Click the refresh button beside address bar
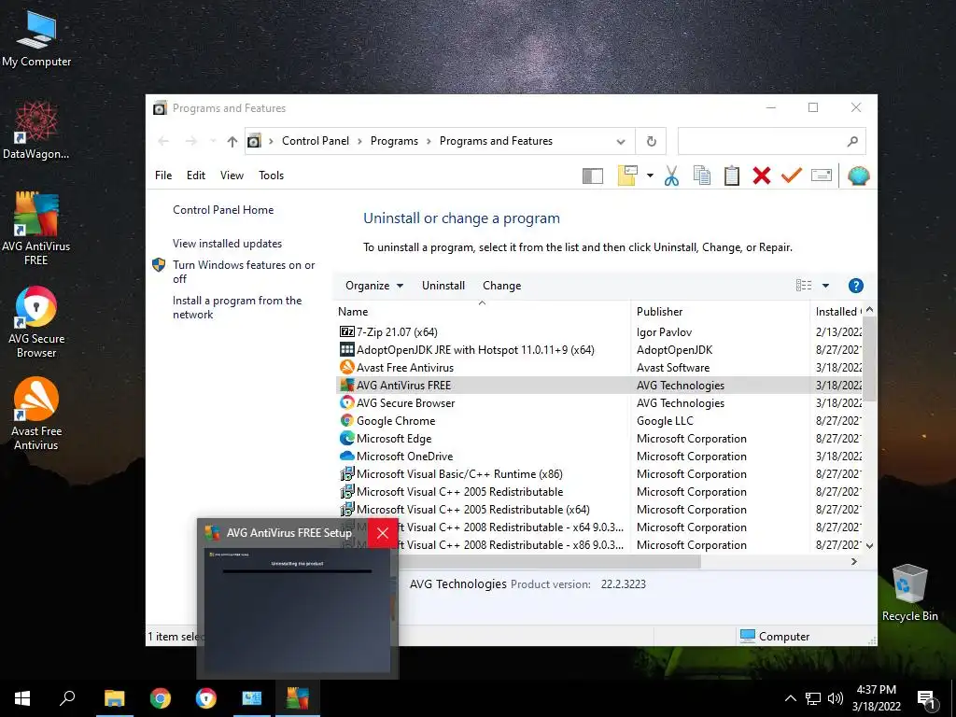This screenshot has width=956, height=717. point(651,142)
